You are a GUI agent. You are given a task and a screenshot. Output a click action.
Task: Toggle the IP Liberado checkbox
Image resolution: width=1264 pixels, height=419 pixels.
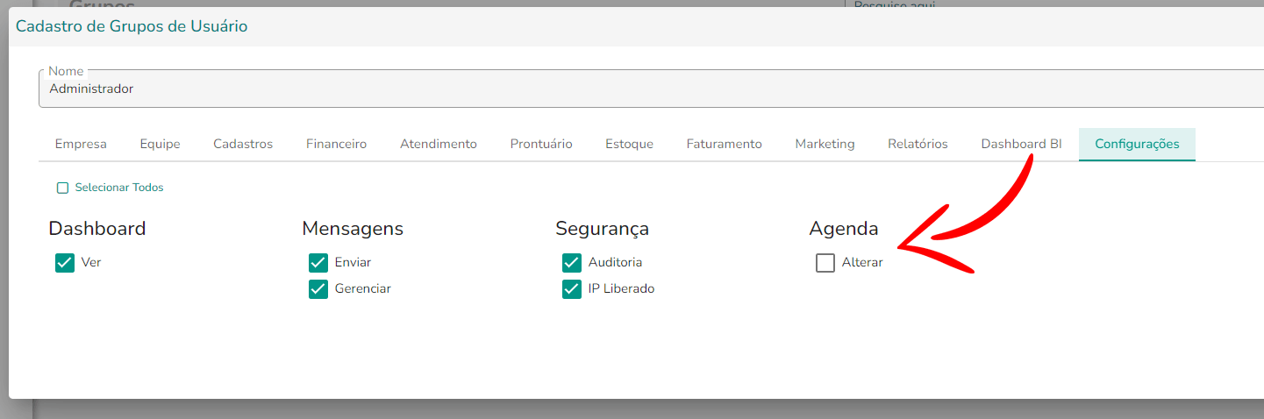572,289
